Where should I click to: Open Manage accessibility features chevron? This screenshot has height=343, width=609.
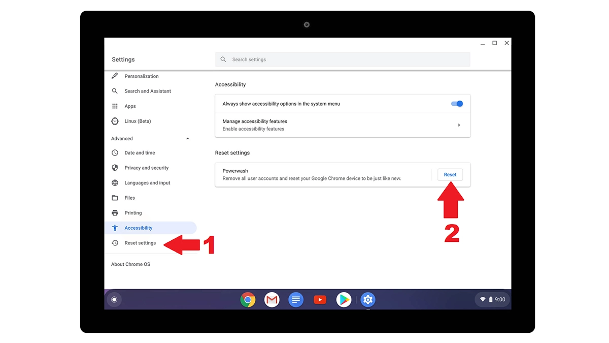(x=459, y=125)
